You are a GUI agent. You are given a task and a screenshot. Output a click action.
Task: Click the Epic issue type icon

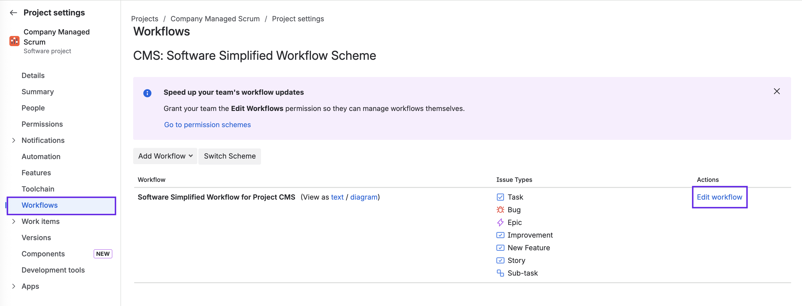point(500,222)
